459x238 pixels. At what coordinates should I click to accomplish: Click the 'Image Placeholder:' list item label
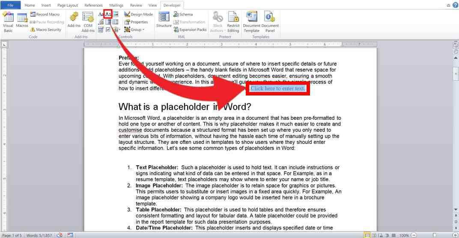(x=159, y=186)
